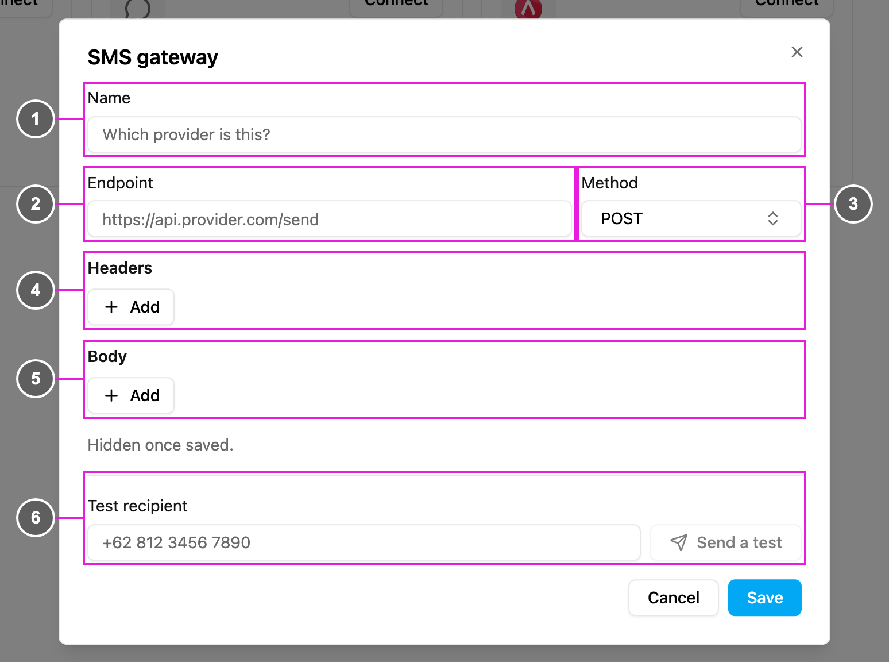
Task: Click the "Body" section heading
Action: (x=107, y=356)
